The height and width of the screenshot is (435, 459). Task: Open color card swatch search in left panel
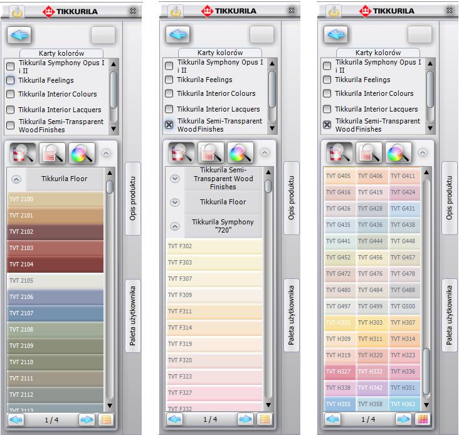point(53,153)
